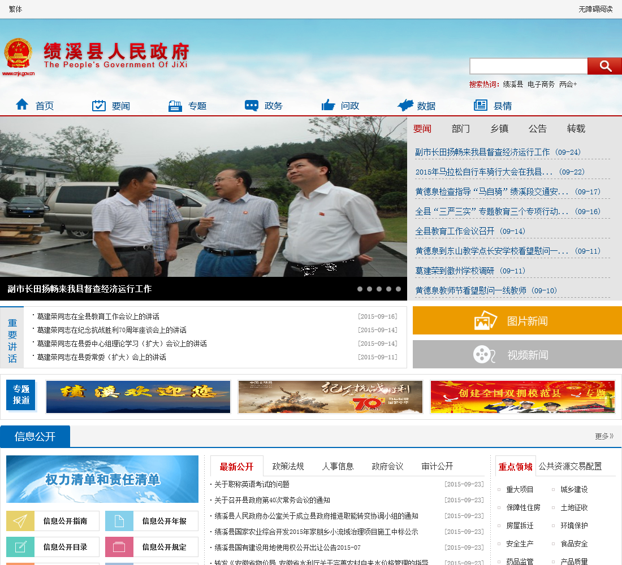The height and width of the screenshot is (565, 622).
Task: Click the middle slideshow dot indicator
Action: 379,289
